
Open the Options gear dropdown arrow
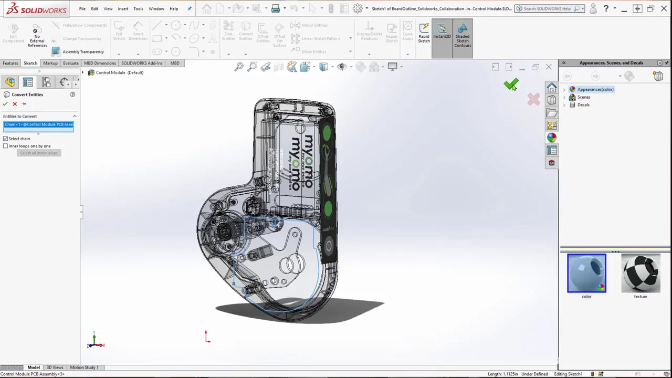366,9
